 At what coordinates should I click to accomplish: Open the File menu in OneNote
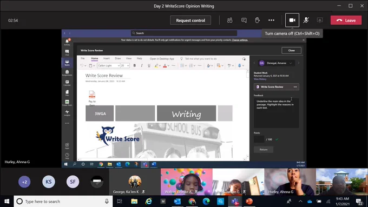pos(83,58)
